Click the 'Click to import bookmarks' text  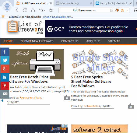point(25,17)
